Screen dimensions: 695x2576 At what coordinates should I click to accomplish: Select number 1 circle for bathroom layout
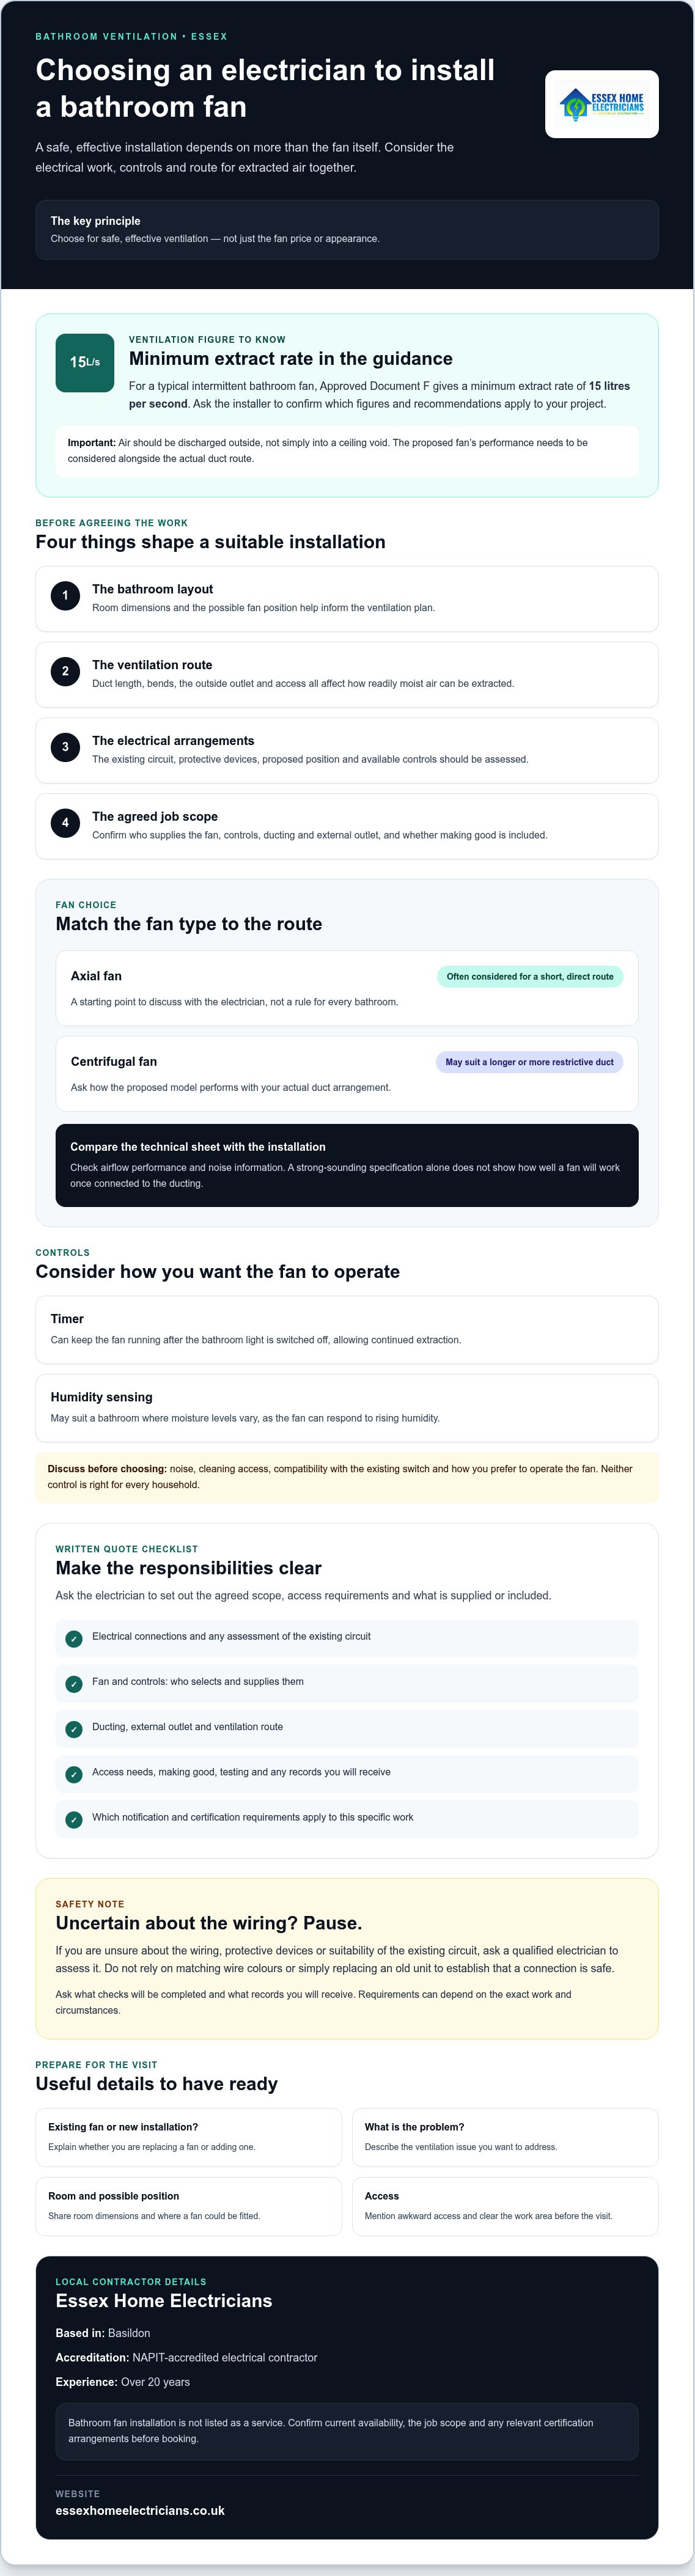[x=65, y=596]
